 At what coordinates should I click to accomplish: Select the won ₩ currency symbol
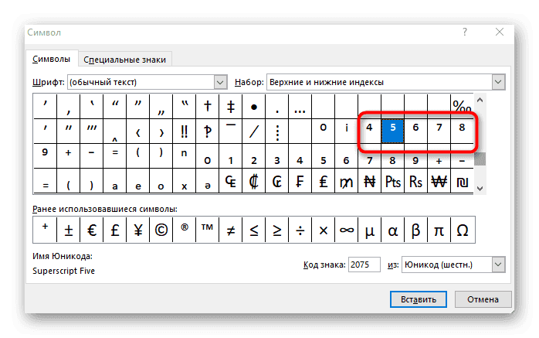439,181
